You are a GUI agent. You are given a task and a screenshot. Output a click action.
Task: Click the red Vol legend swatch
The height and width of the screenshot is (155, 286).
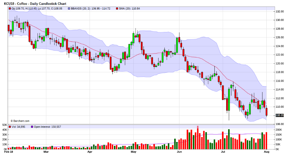click(x=10, y=127)
